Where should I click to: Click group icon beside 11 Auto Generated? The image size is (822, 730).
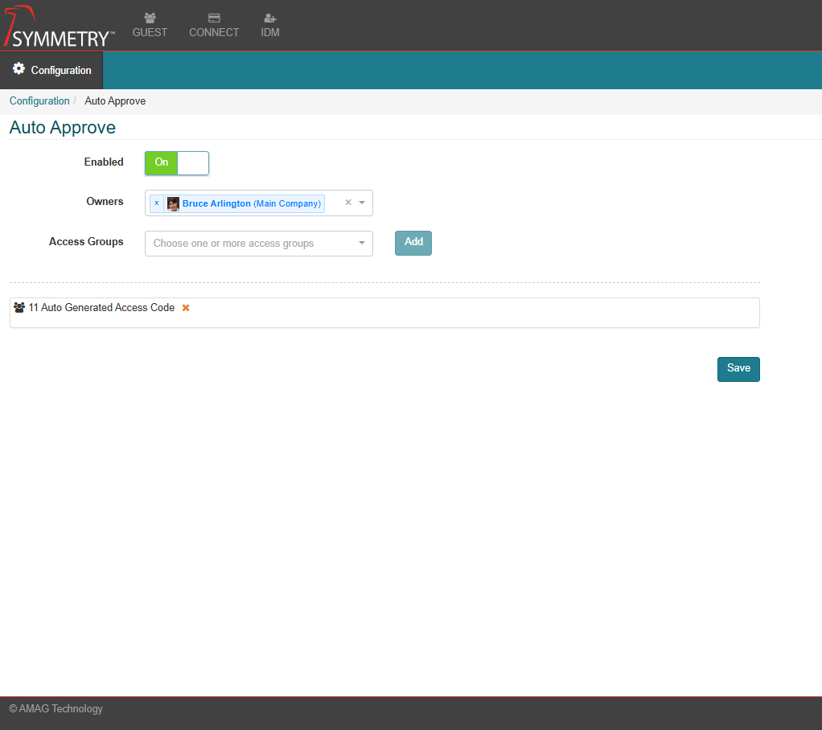coord(19,308)
